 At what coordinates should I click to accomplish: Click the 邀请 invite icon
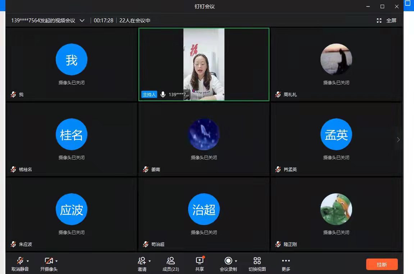coord(141,261)
